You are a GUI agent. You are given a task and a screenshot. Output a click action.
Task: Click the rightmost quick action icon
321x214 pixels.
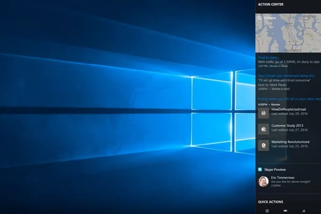pyautogui.click(x=304, y=211)
